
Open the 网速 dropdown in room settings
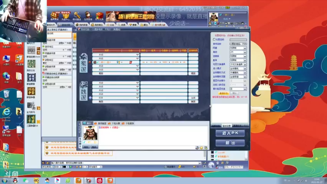pos(238,48)
